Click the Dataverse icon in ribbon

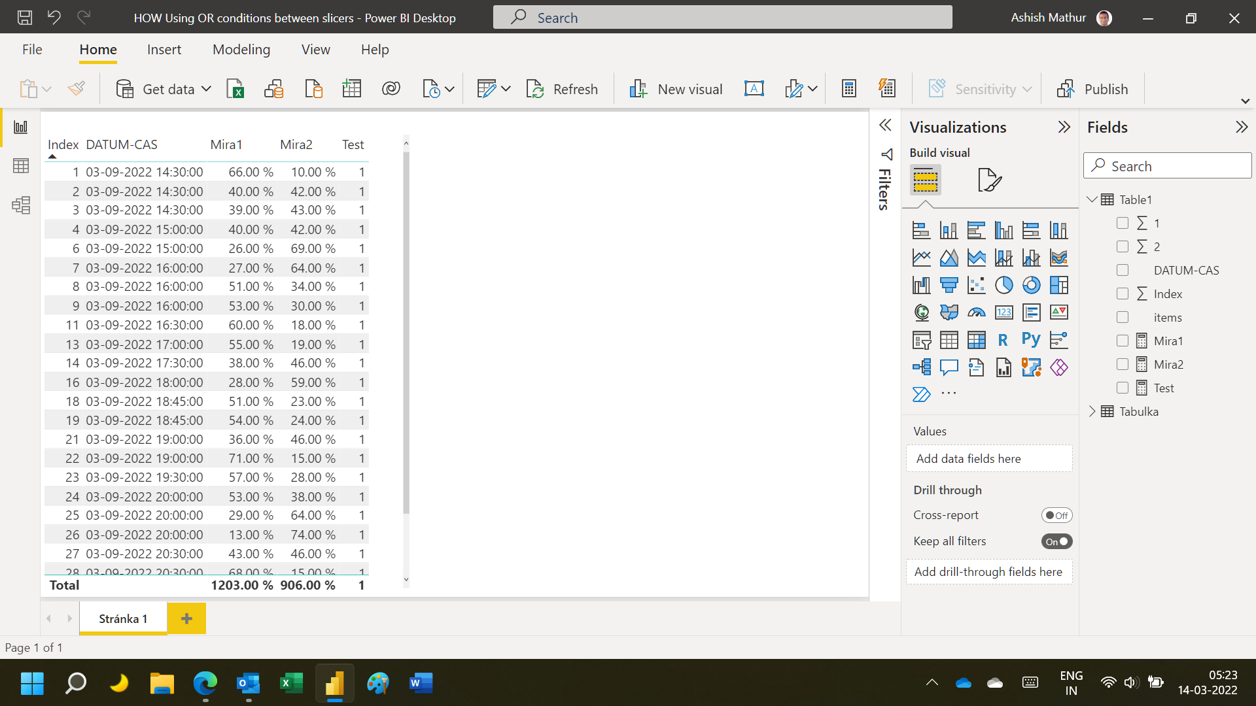pyautogui.click(x=391, y=89)
